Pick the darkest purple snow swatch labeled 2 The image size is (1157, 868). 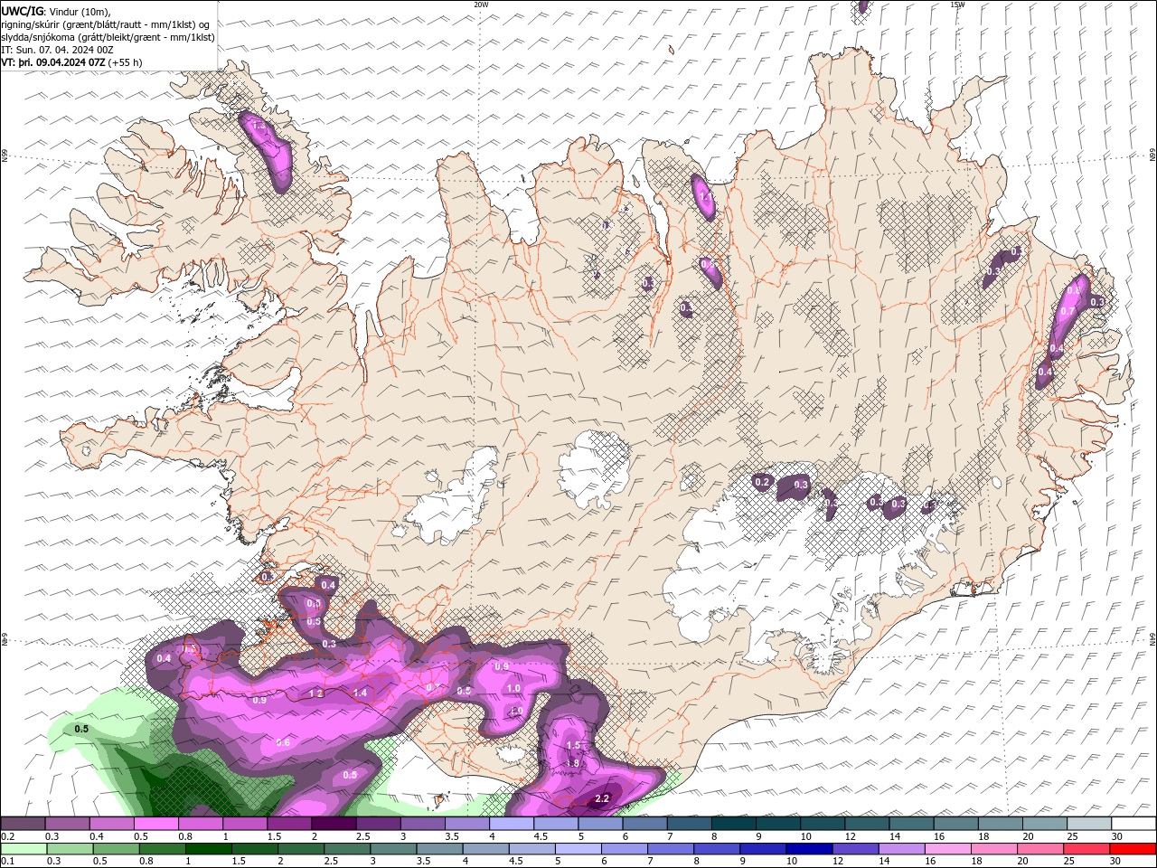(x=334, y=824)
